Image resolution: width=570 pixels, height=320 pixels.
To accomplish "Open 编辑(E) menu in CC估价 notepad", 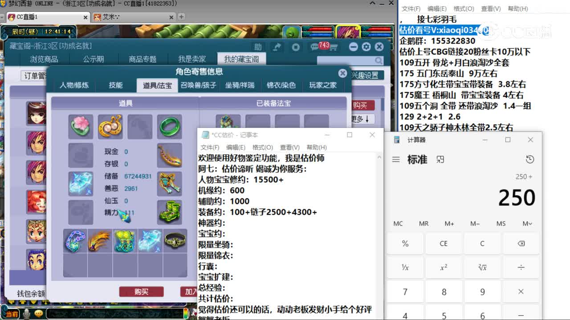I will click(x=236, y=147).
